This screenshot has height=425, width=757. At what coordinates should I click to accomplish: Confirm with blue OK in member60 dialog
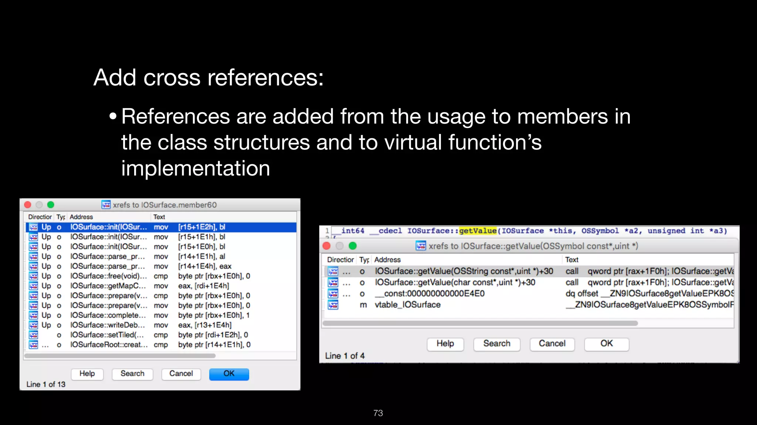tap(229, 374)
